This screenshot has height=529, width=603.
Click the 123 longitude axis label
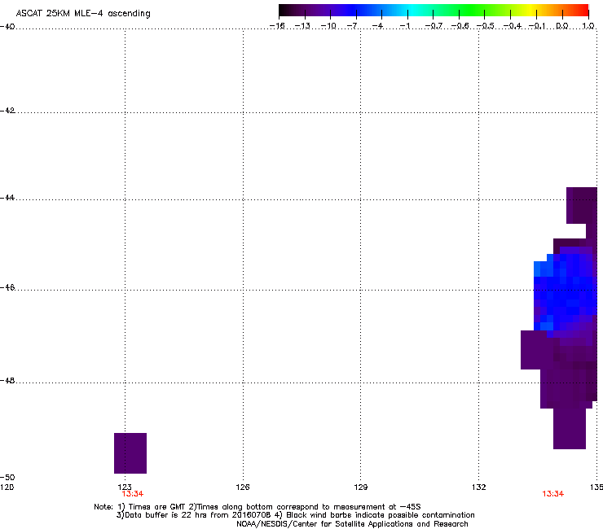tap(125, 487)
